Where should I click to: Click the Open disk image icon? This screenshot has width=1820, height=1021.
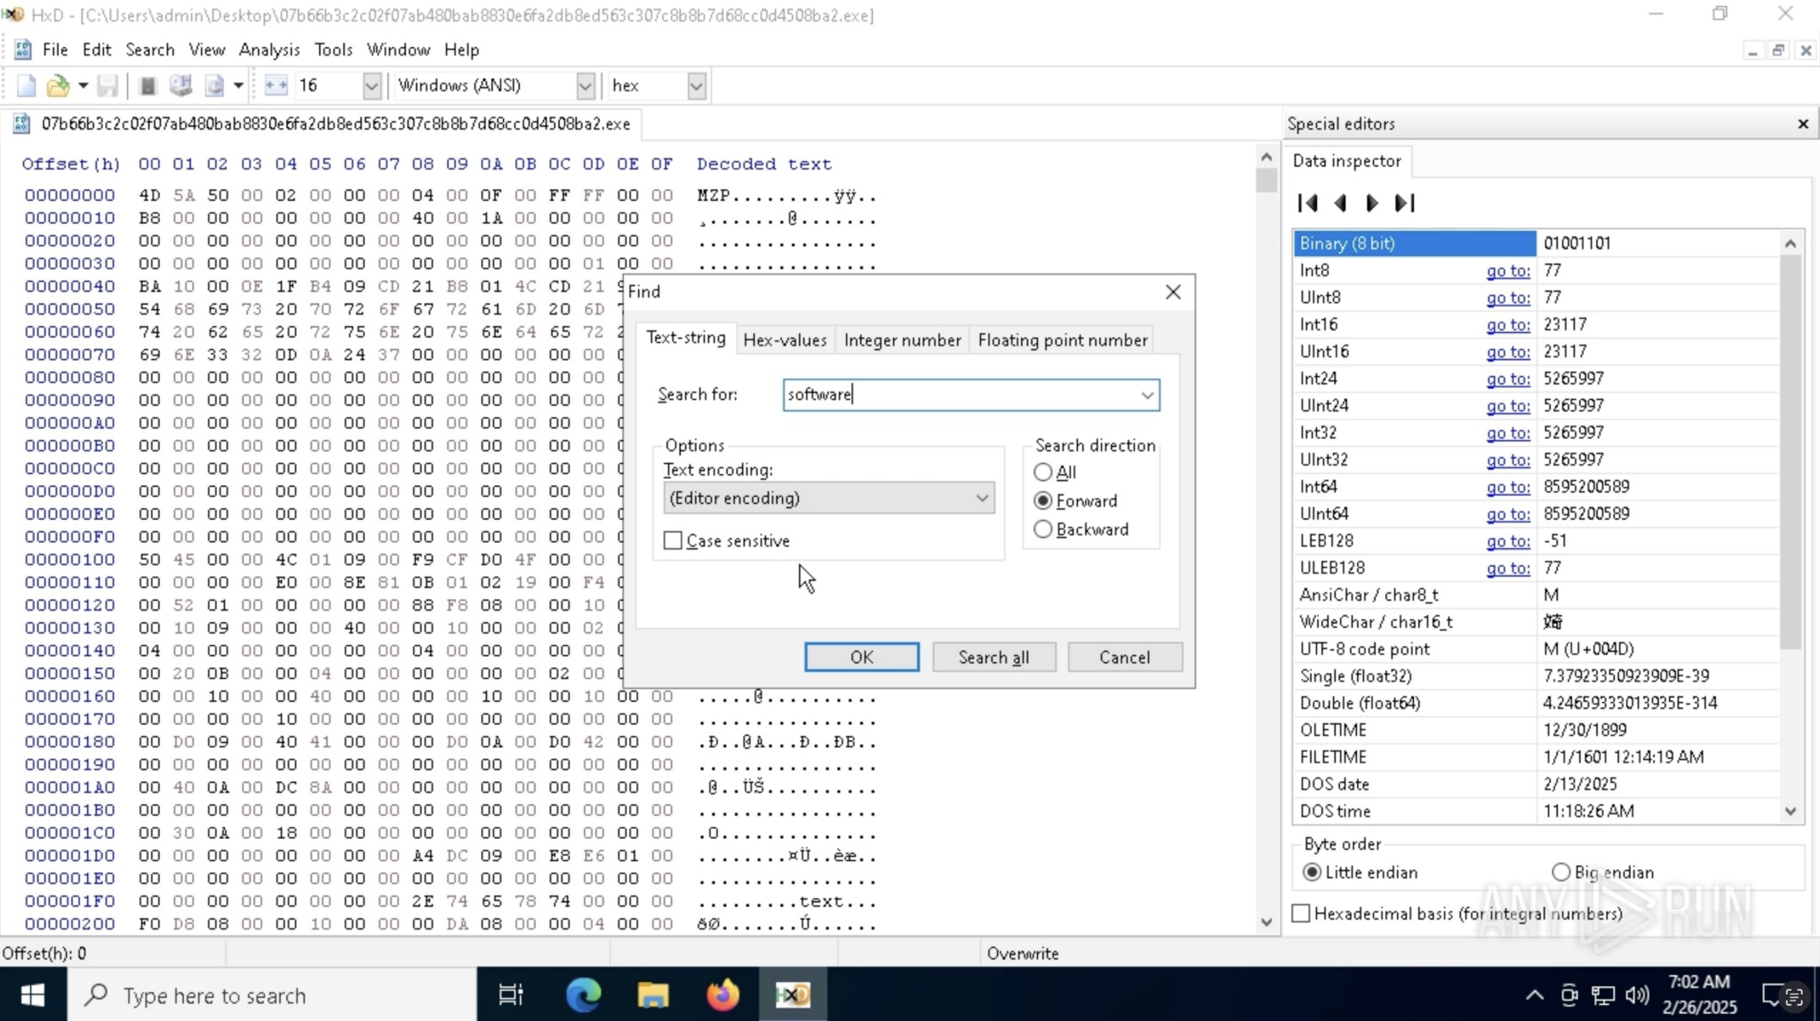(214, 85)
